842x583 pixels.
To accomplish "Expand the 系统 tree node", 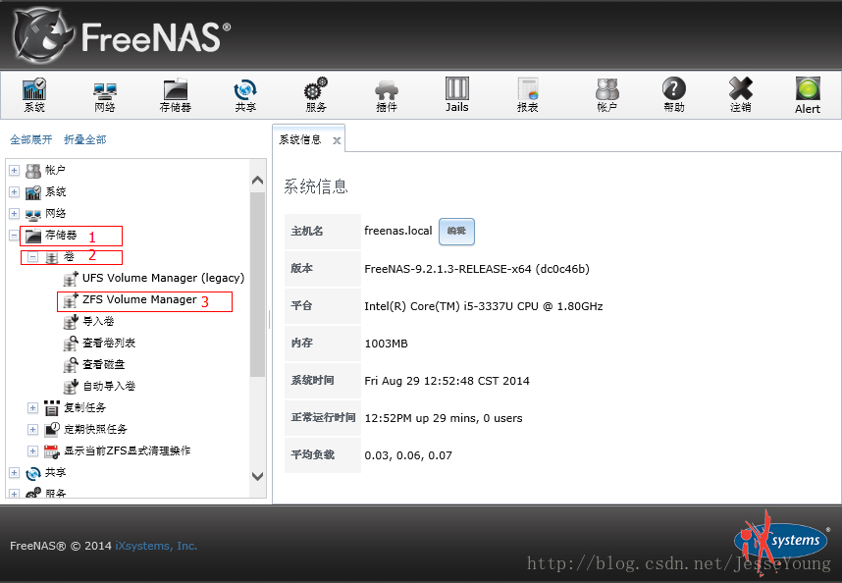I will click(14, 192).
